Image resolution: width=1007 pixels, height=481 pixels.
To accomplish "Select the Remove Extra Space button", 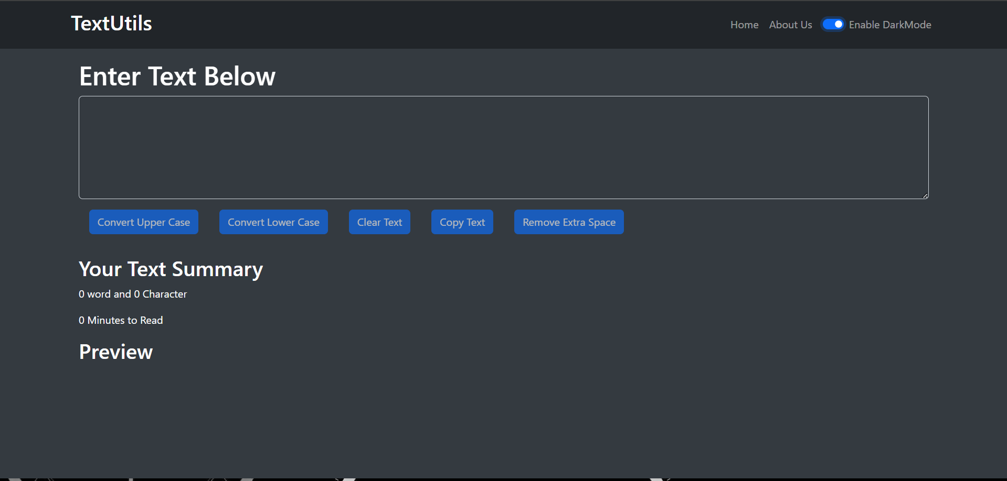I will tap(569, 222).
